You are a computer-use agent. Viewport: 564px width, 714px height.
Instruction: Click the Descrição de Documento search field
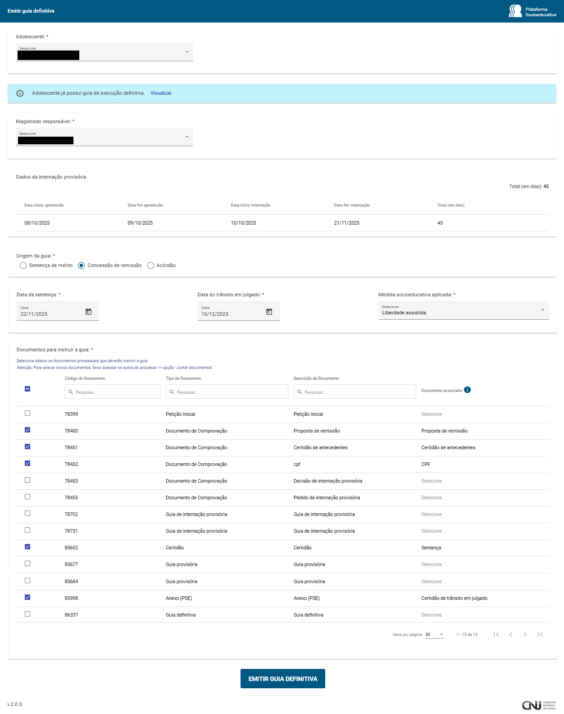[355, 392]
